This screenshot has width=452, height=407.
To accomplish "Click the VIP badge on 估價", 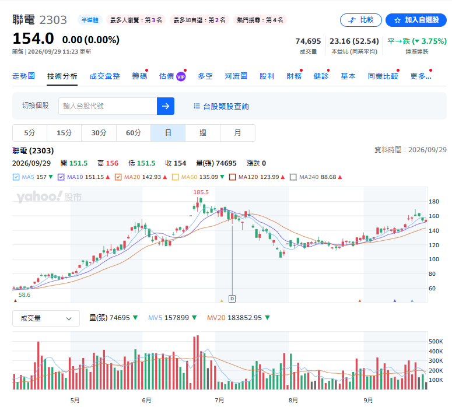I will 181,76.
